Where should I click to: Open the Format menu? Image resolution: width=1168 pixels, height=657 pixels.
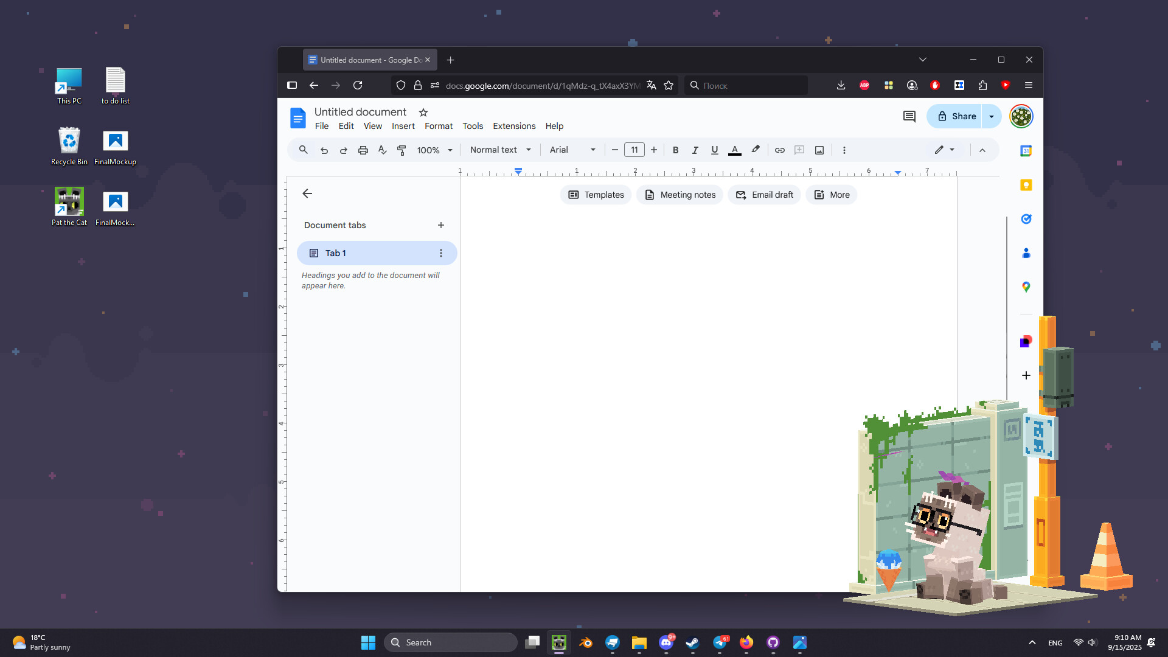438,126
